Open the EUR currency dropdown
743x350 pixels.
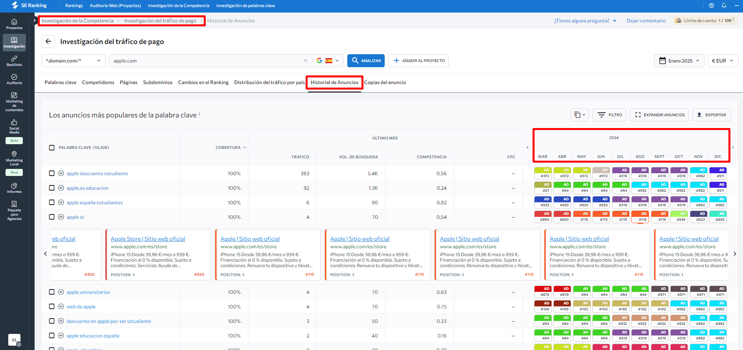coord(723,60)
